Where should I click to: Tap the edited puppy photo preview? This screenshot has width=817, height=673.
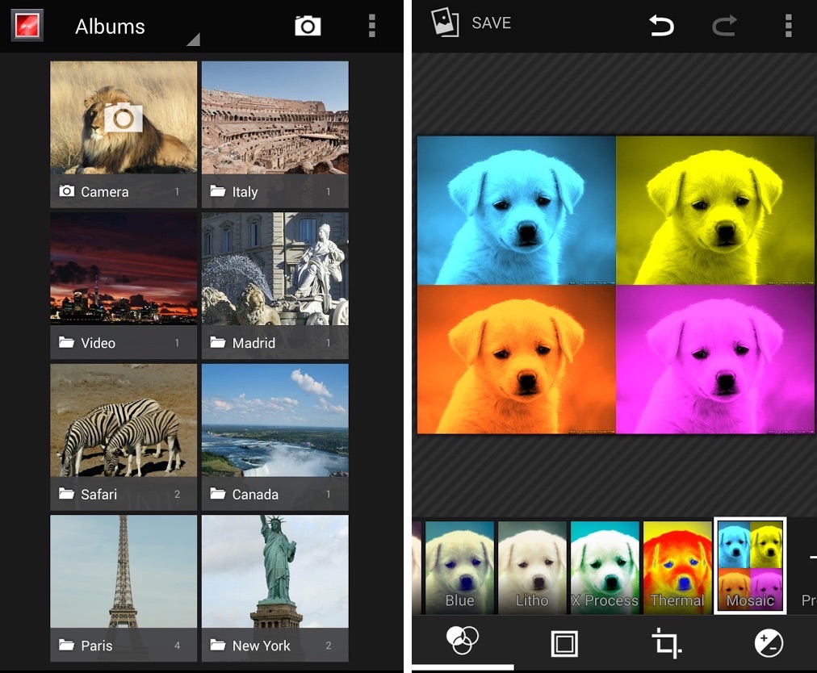(x=615, y=285)
